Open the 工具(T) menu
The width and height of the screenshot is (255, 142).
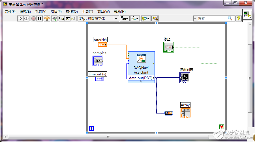point(87,12)
